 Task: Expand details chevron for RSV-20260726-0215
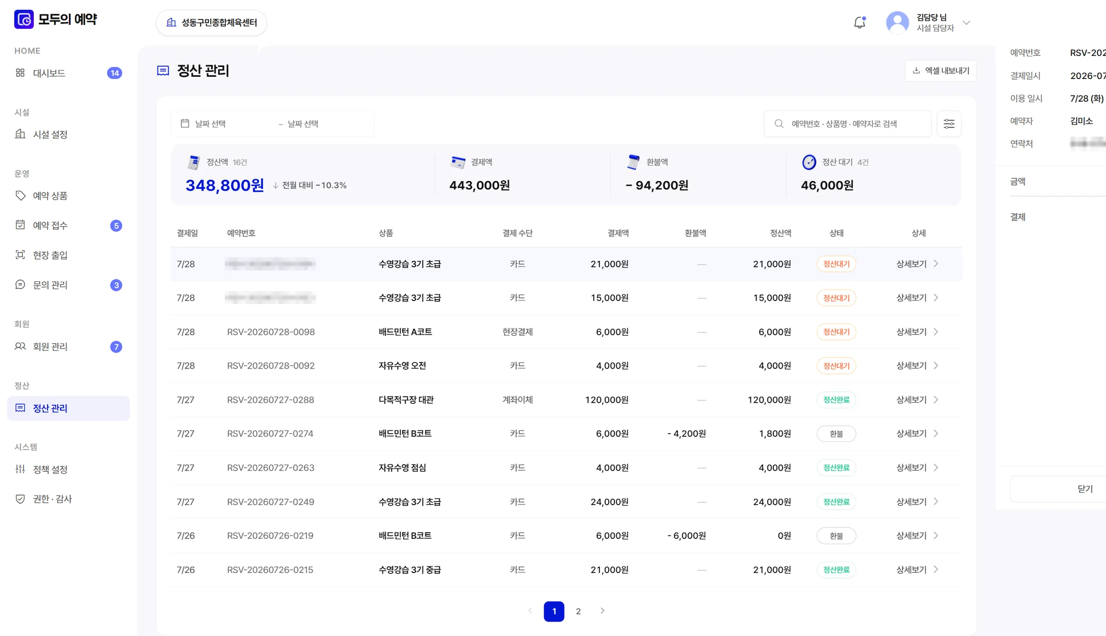936,570
